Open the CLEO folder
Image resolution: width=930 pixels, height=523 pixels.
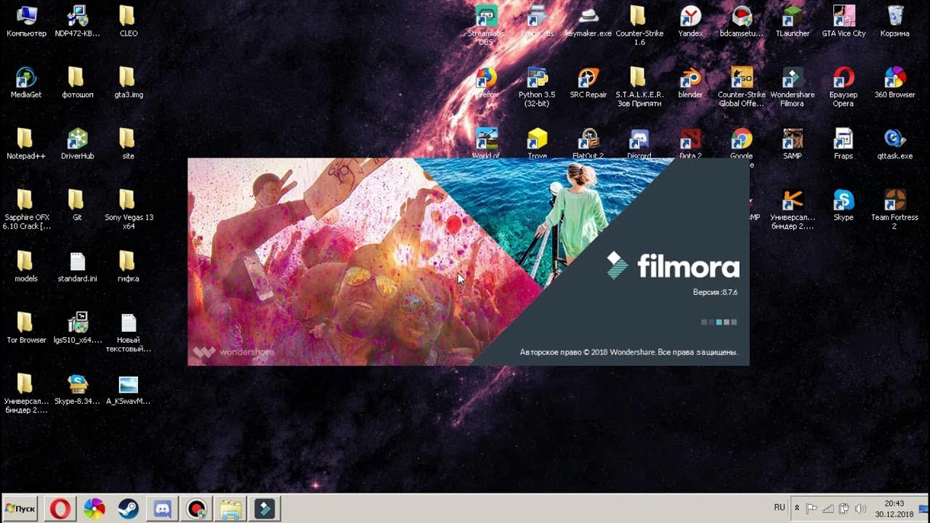click(x=128, y=22)
